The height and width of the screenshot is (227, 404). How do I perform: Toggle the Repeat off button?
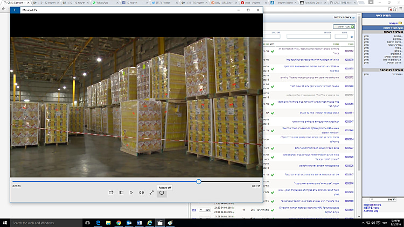pos(161,192)
